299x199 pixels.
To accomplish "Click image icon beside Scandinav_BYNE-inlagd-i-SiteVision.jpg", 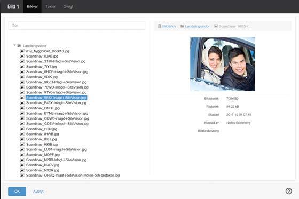I will pyautogui.click(x=22, y=113).
